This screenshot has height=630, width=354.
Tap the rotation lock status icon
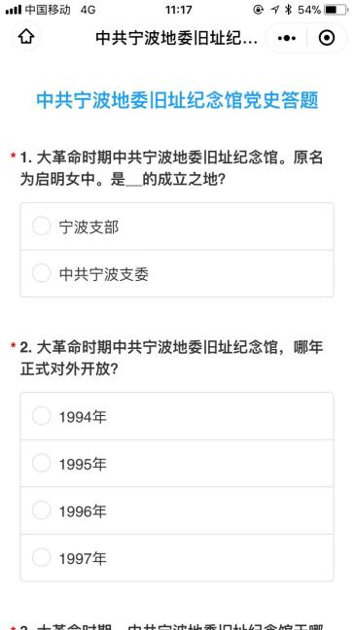[259, 10]
